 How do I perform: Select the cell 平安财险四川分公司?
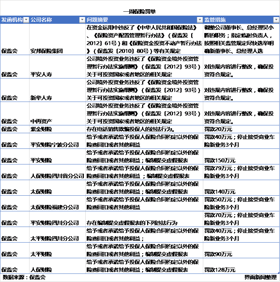point(58,219)
